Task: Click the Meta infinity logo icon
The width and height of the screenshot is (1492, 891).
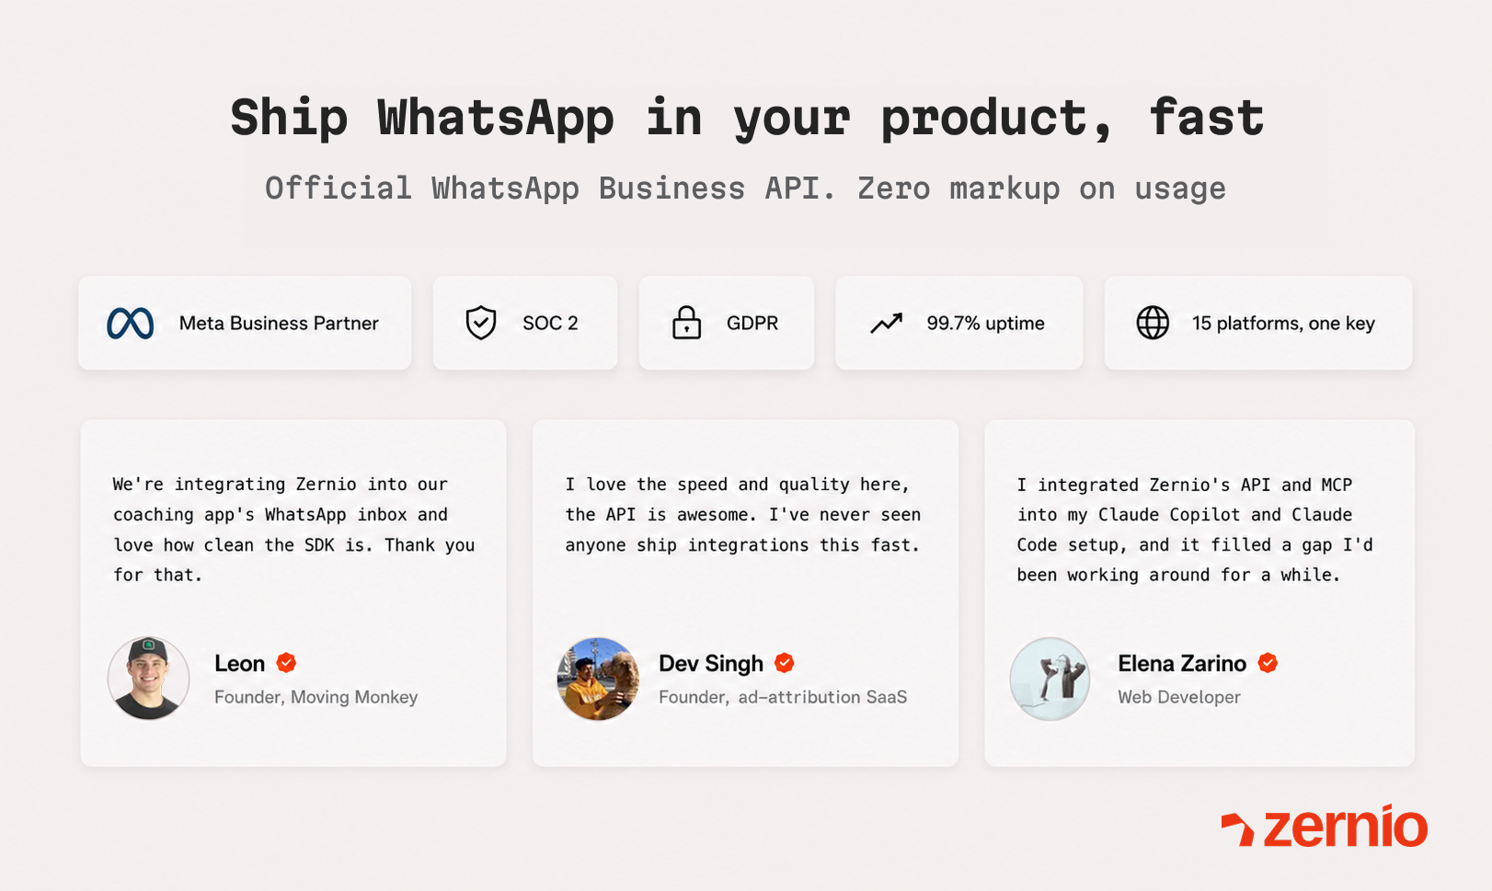Action: pos(131,324)
